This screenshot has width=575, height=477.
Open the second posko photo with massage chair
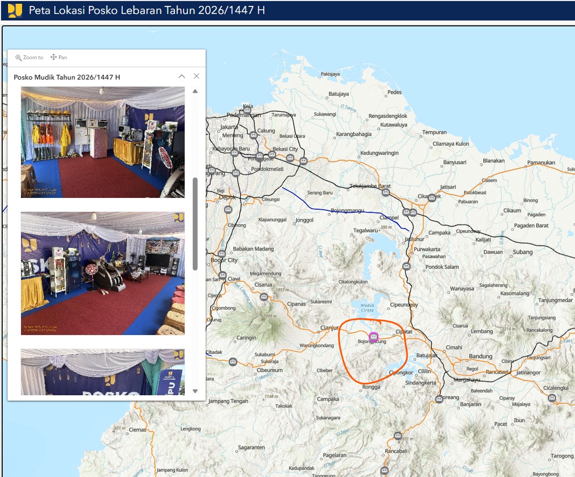(103, 273)
